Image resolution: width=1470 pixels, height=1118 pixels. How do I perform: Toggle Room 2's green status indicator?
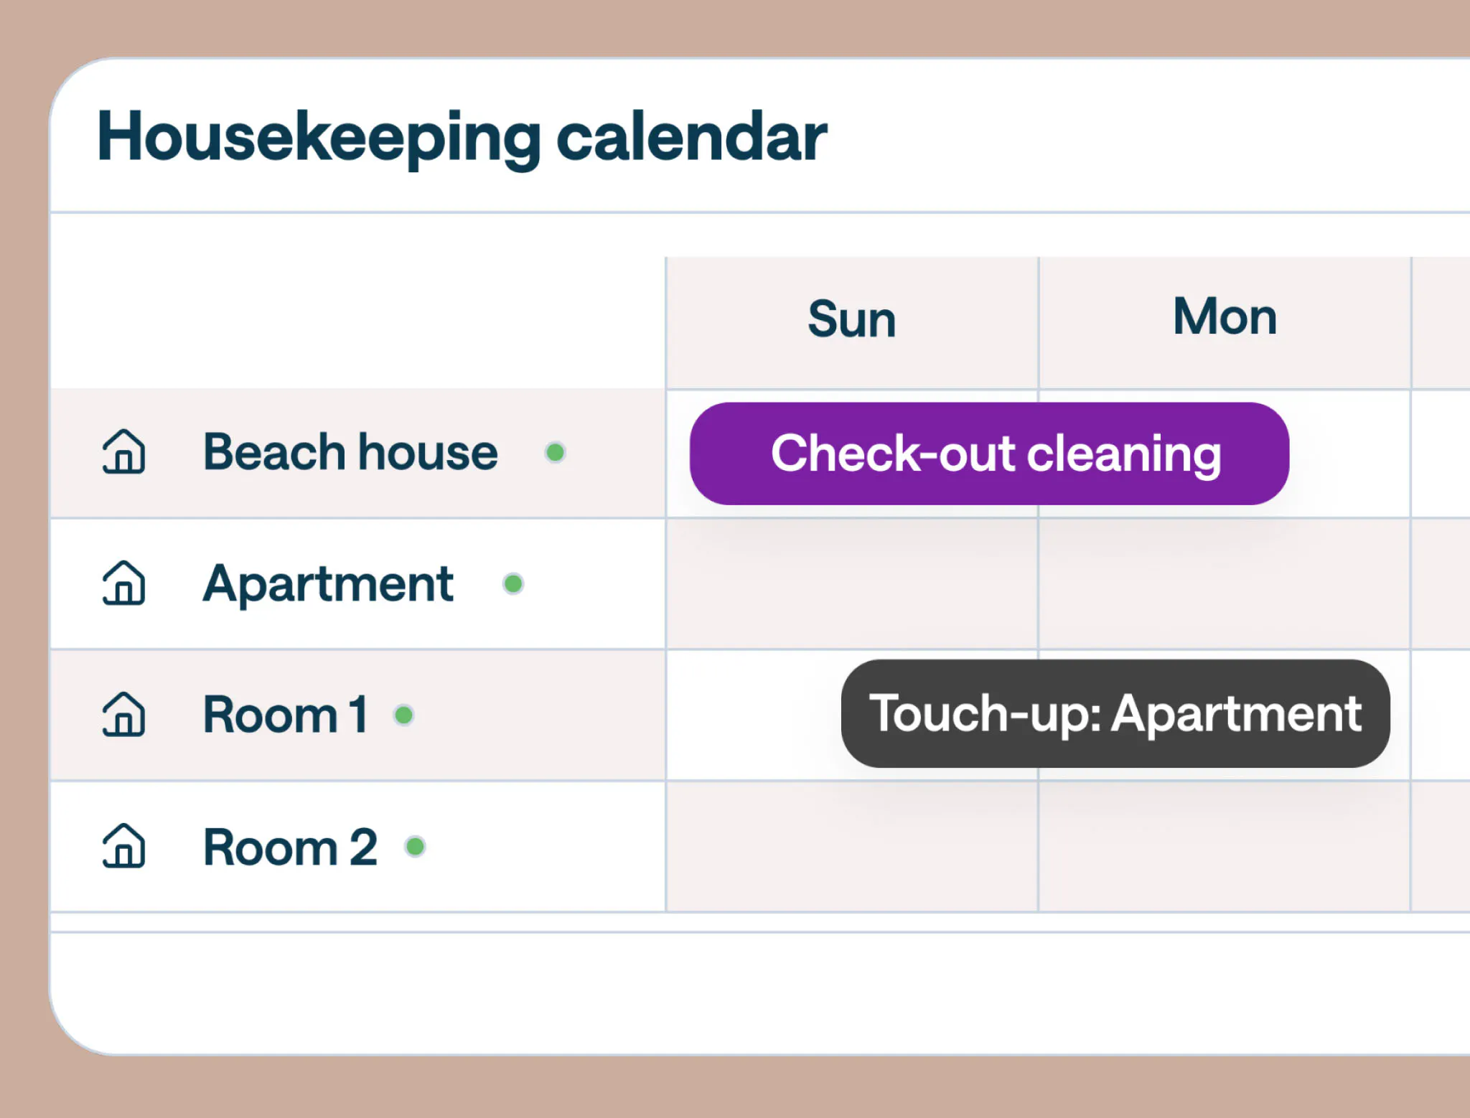click(x=415, y=847)
